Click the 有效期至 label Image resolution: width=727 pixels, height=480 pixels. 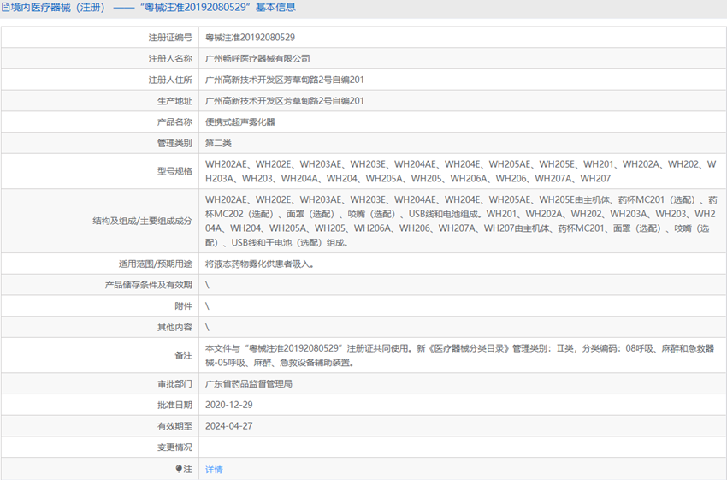[x=174, y=426]
